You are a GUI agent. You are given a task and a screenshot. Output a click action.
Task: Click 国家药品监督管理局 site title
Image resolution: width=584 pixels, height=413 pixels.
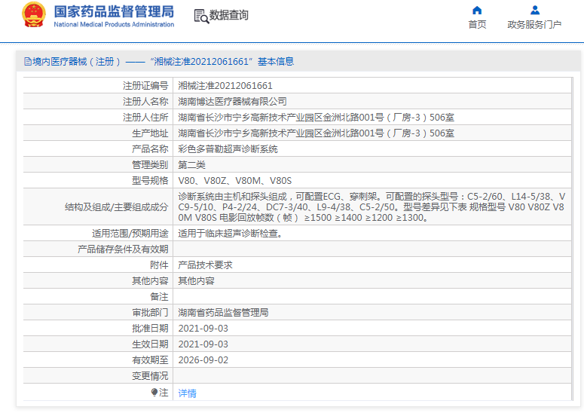114,11
